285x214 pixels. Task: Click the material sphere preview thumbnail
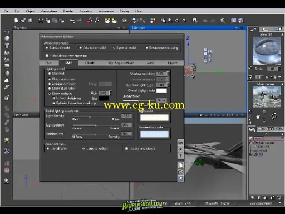coord(267,51)
